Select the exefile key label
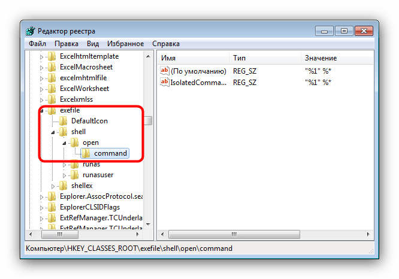 tap(69, 110)
